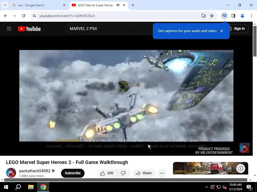
Task: Click the video player to pause
Action: click(x=126, y=96)
